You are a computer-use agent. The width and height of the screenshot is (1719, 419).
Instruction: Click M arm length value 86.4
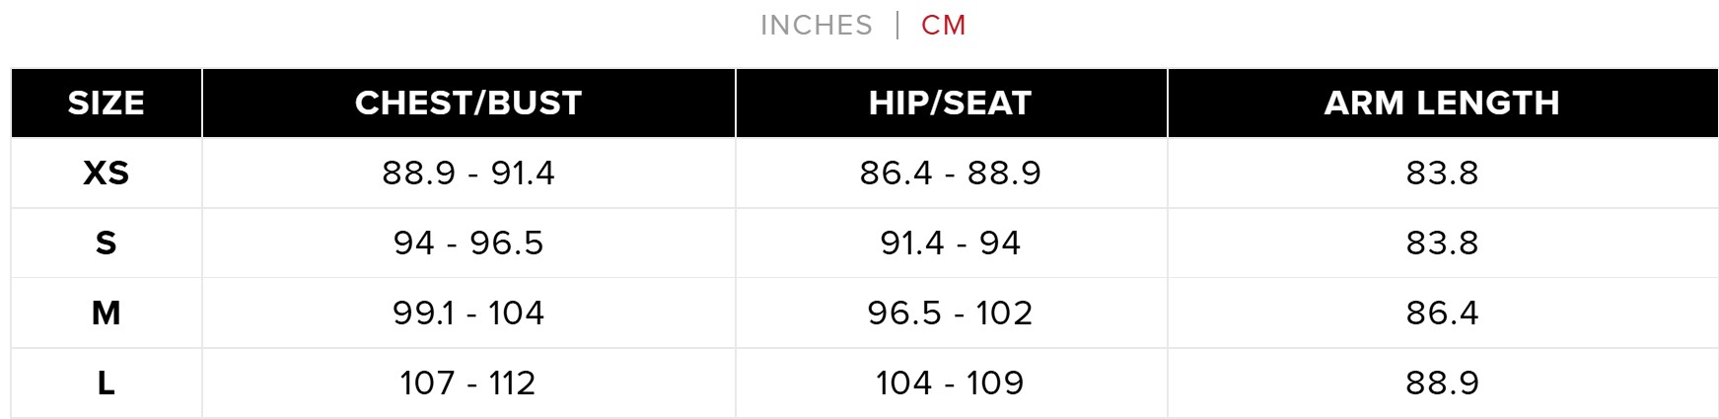tap(1442, 313)
